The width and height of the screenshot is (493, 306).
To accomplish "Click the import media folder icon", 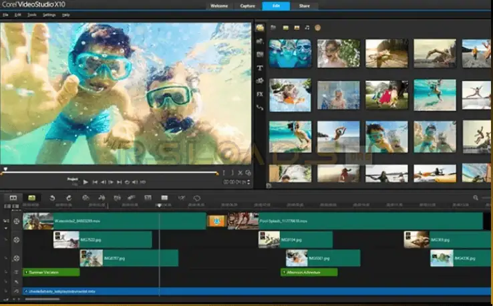I will click(273, 27).
